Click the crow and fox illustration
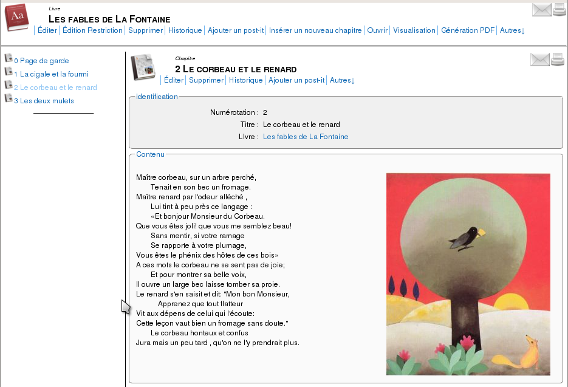The width and height of the screenshot is (568, 387). tap(468, 275)
